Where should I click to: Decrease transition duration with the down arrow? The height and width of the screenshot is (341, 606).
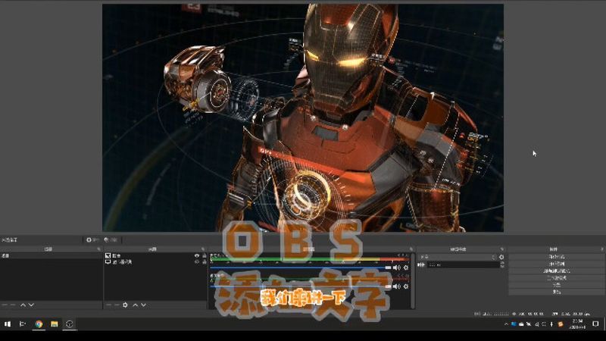coord(502,267)
